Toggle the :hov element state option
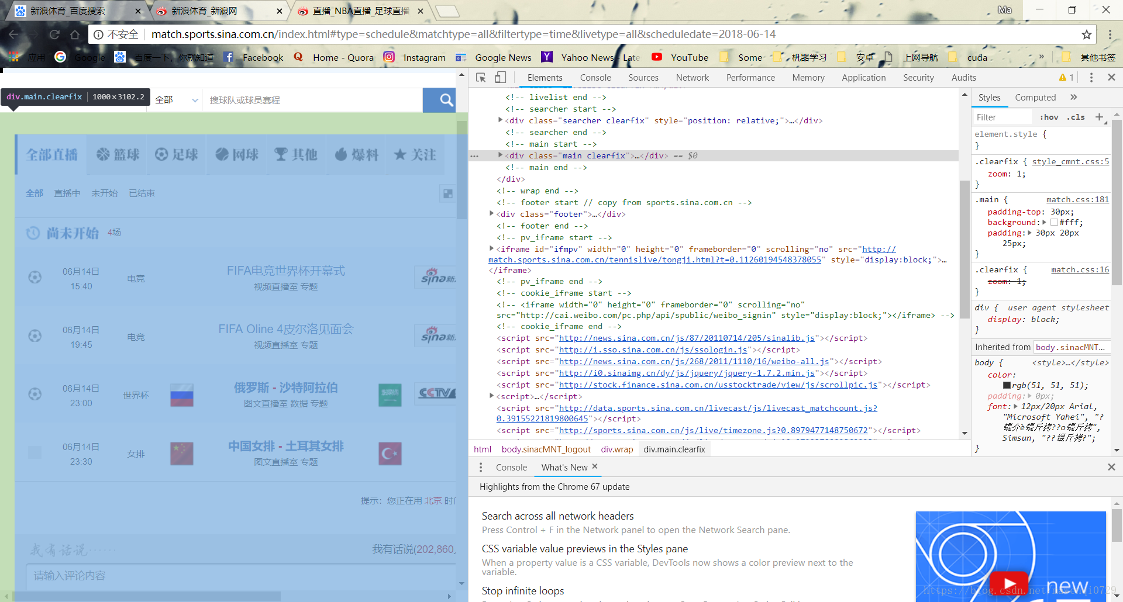 (1049, 117)
